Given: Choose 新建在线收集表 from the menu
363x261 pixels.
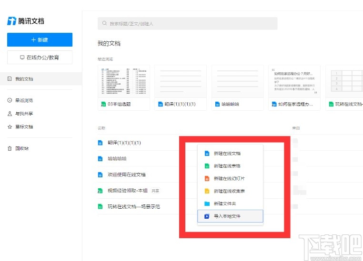Looking at the screenshot, I should tap(230, 191).
